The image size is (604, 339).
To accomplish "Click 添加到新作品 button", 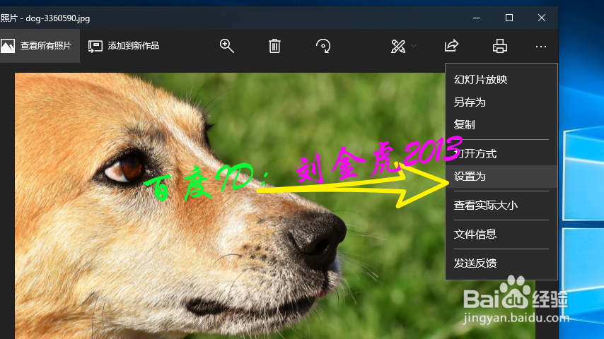I will pos(124,46).
